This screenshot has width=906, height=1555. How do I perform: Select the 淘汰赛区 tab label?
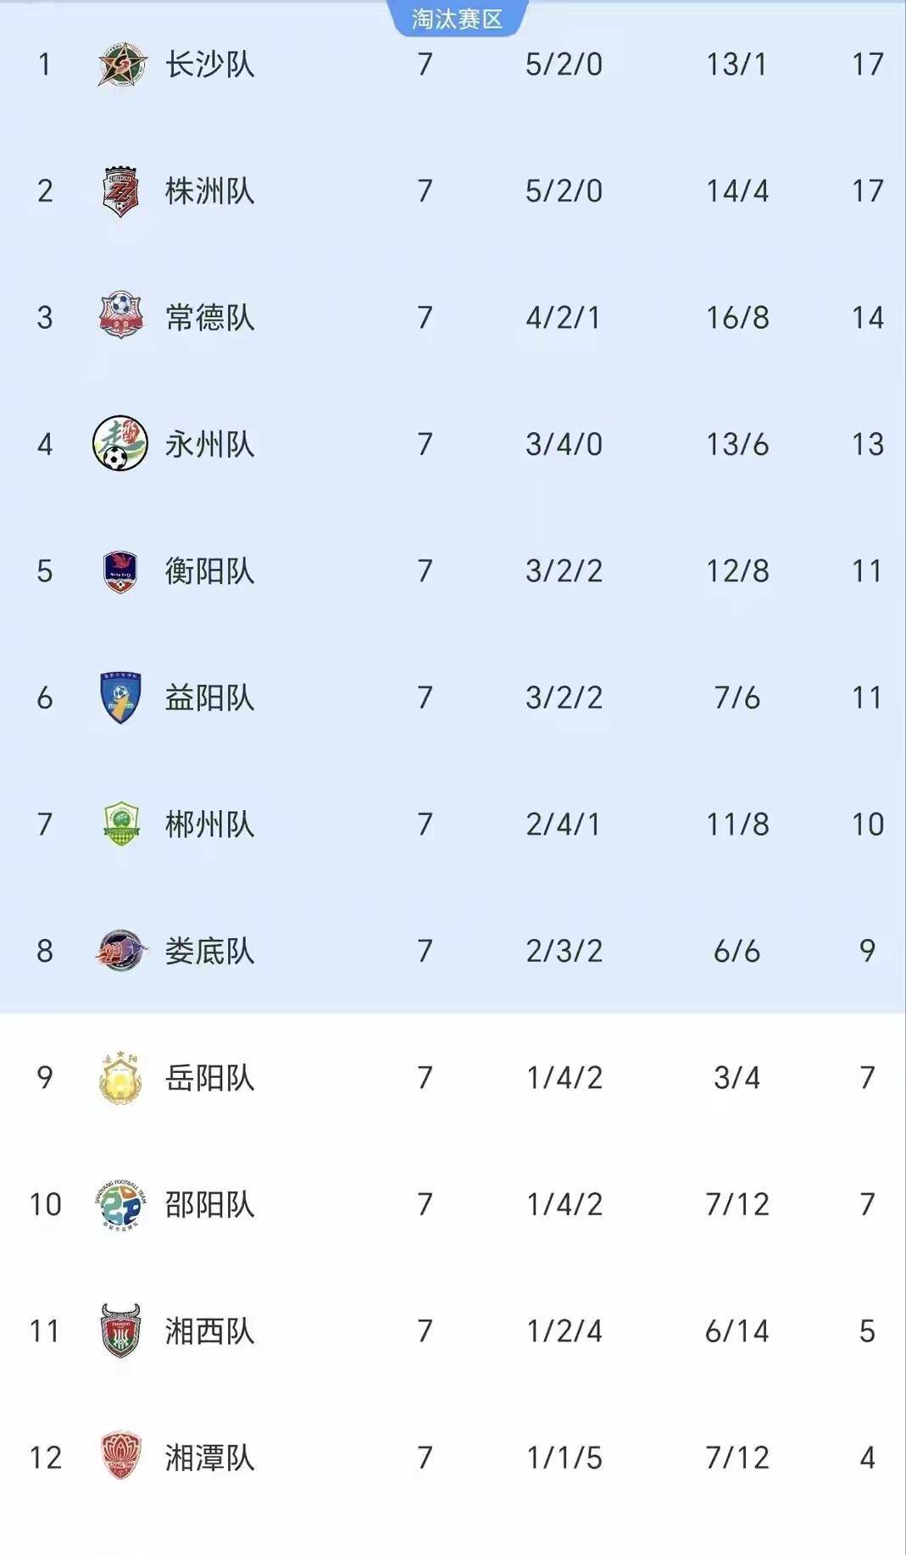click(457, 19)
